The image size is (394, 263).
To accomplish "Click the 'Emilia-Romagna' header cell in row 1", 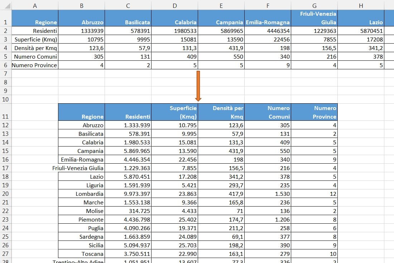I will (x=268, y=18).
